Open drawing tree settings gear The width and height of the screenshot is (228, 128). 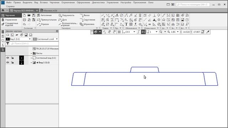click(57, 31)
